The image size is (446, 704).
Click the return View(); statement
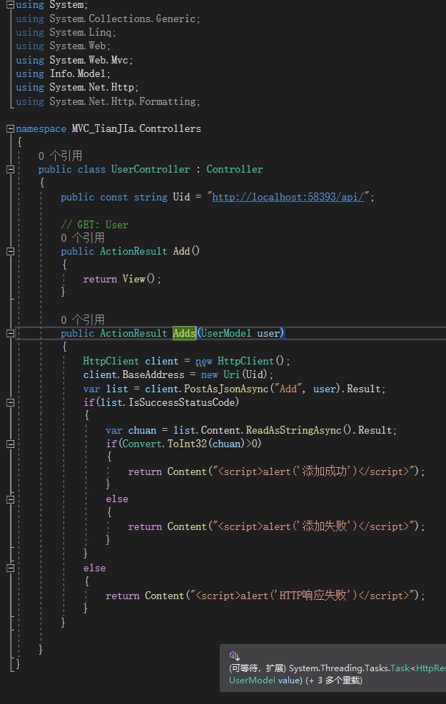coord(122,280)
